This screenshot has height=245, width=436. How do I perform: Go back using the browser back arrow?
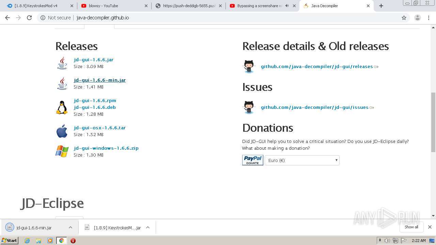7,18
